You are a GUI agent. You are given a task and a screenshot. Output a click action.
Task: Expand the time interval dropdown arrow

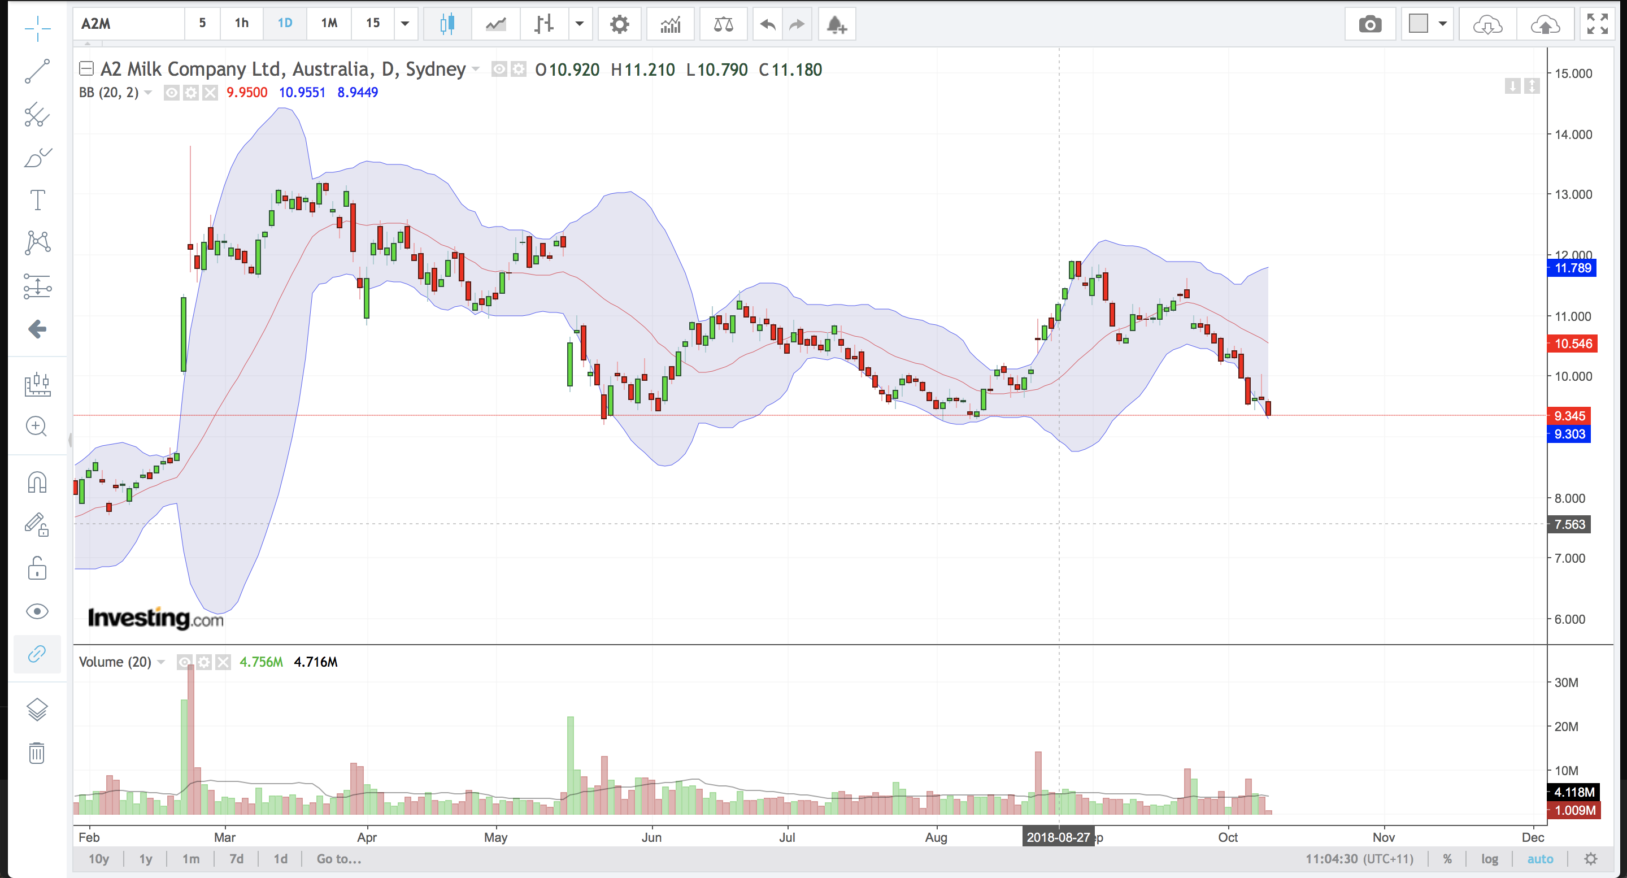(405, 24)
